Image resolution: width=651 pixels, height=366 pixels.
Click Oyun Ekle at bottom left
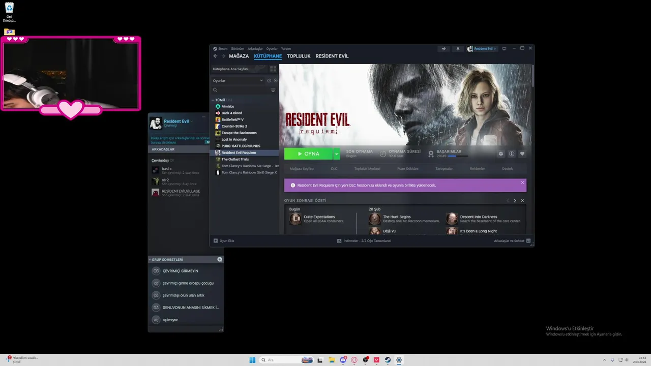pos(224,241)
